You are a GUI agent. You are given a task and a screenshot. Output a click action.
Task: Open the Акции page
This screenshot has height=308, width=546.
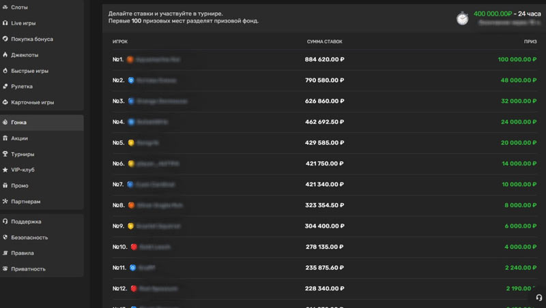pos(19,138)
